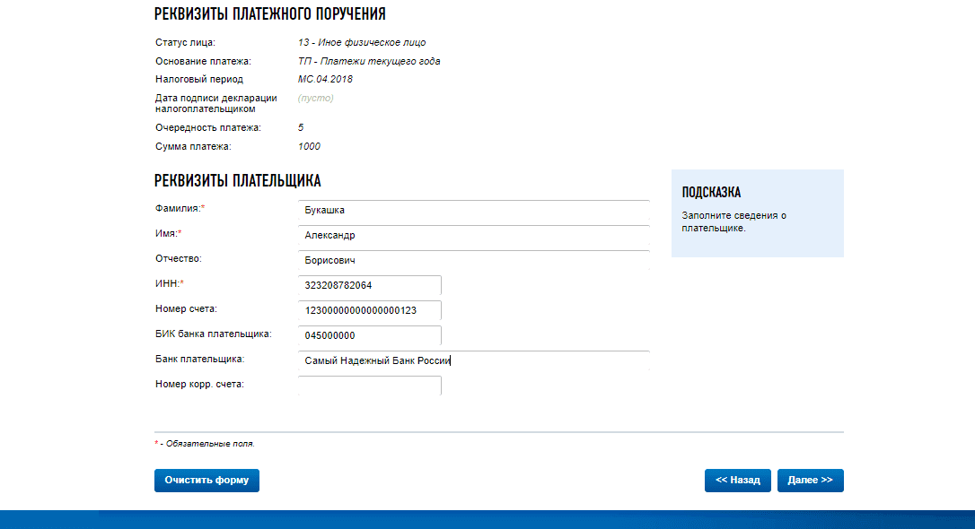Click the Банк плательщика text field

click(472, 361)
